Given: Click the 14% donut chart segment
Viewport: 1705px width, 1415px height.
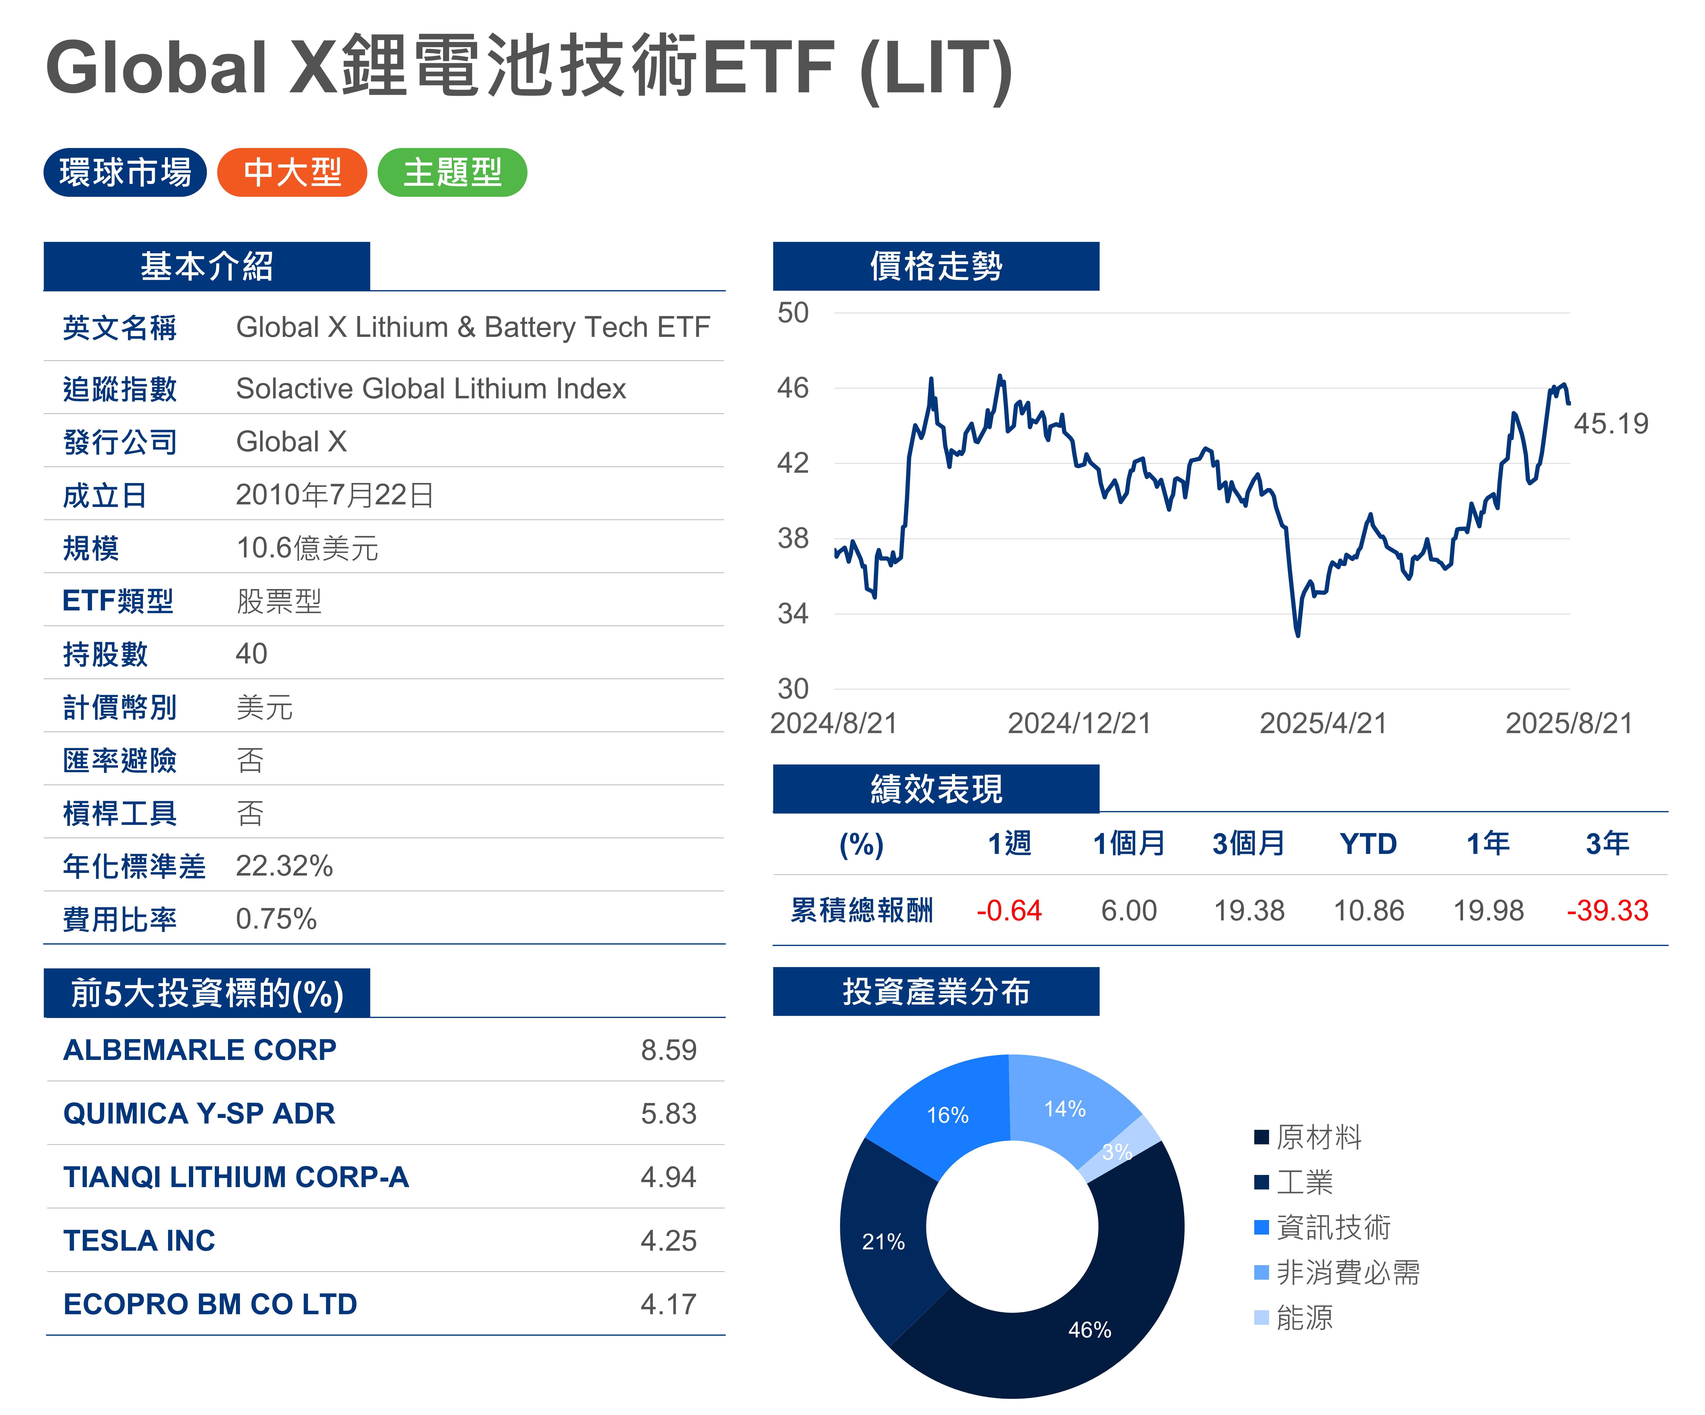Looking at the screenshot, I should (1065, 1109).
